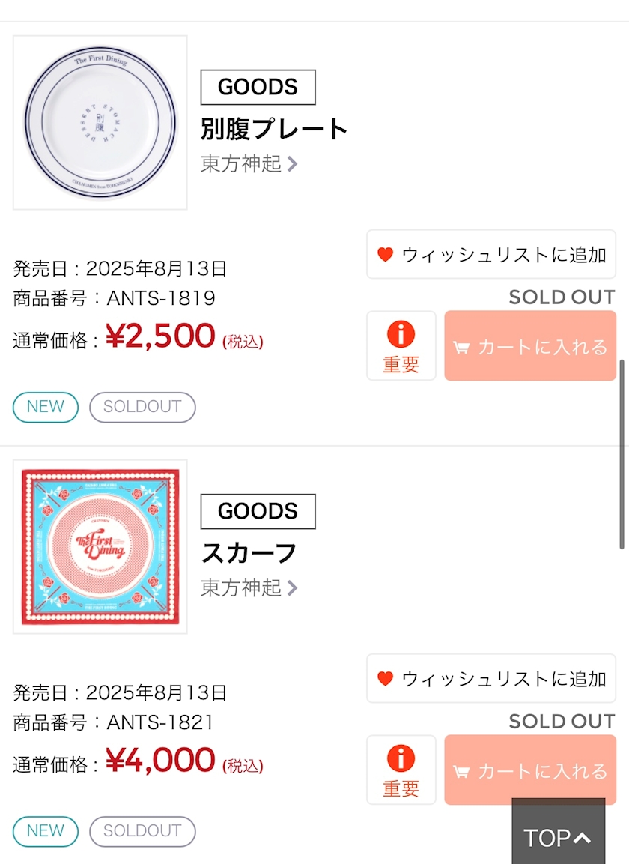Click the TOP up-arrow chevron icon
629x864 pixels.
(x=583, y=839)
